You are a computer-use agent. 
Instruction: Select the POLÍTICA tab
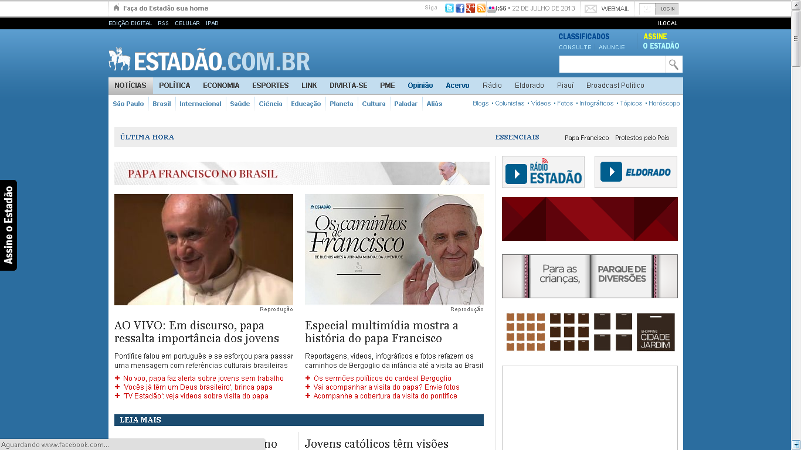coord(175,86)
